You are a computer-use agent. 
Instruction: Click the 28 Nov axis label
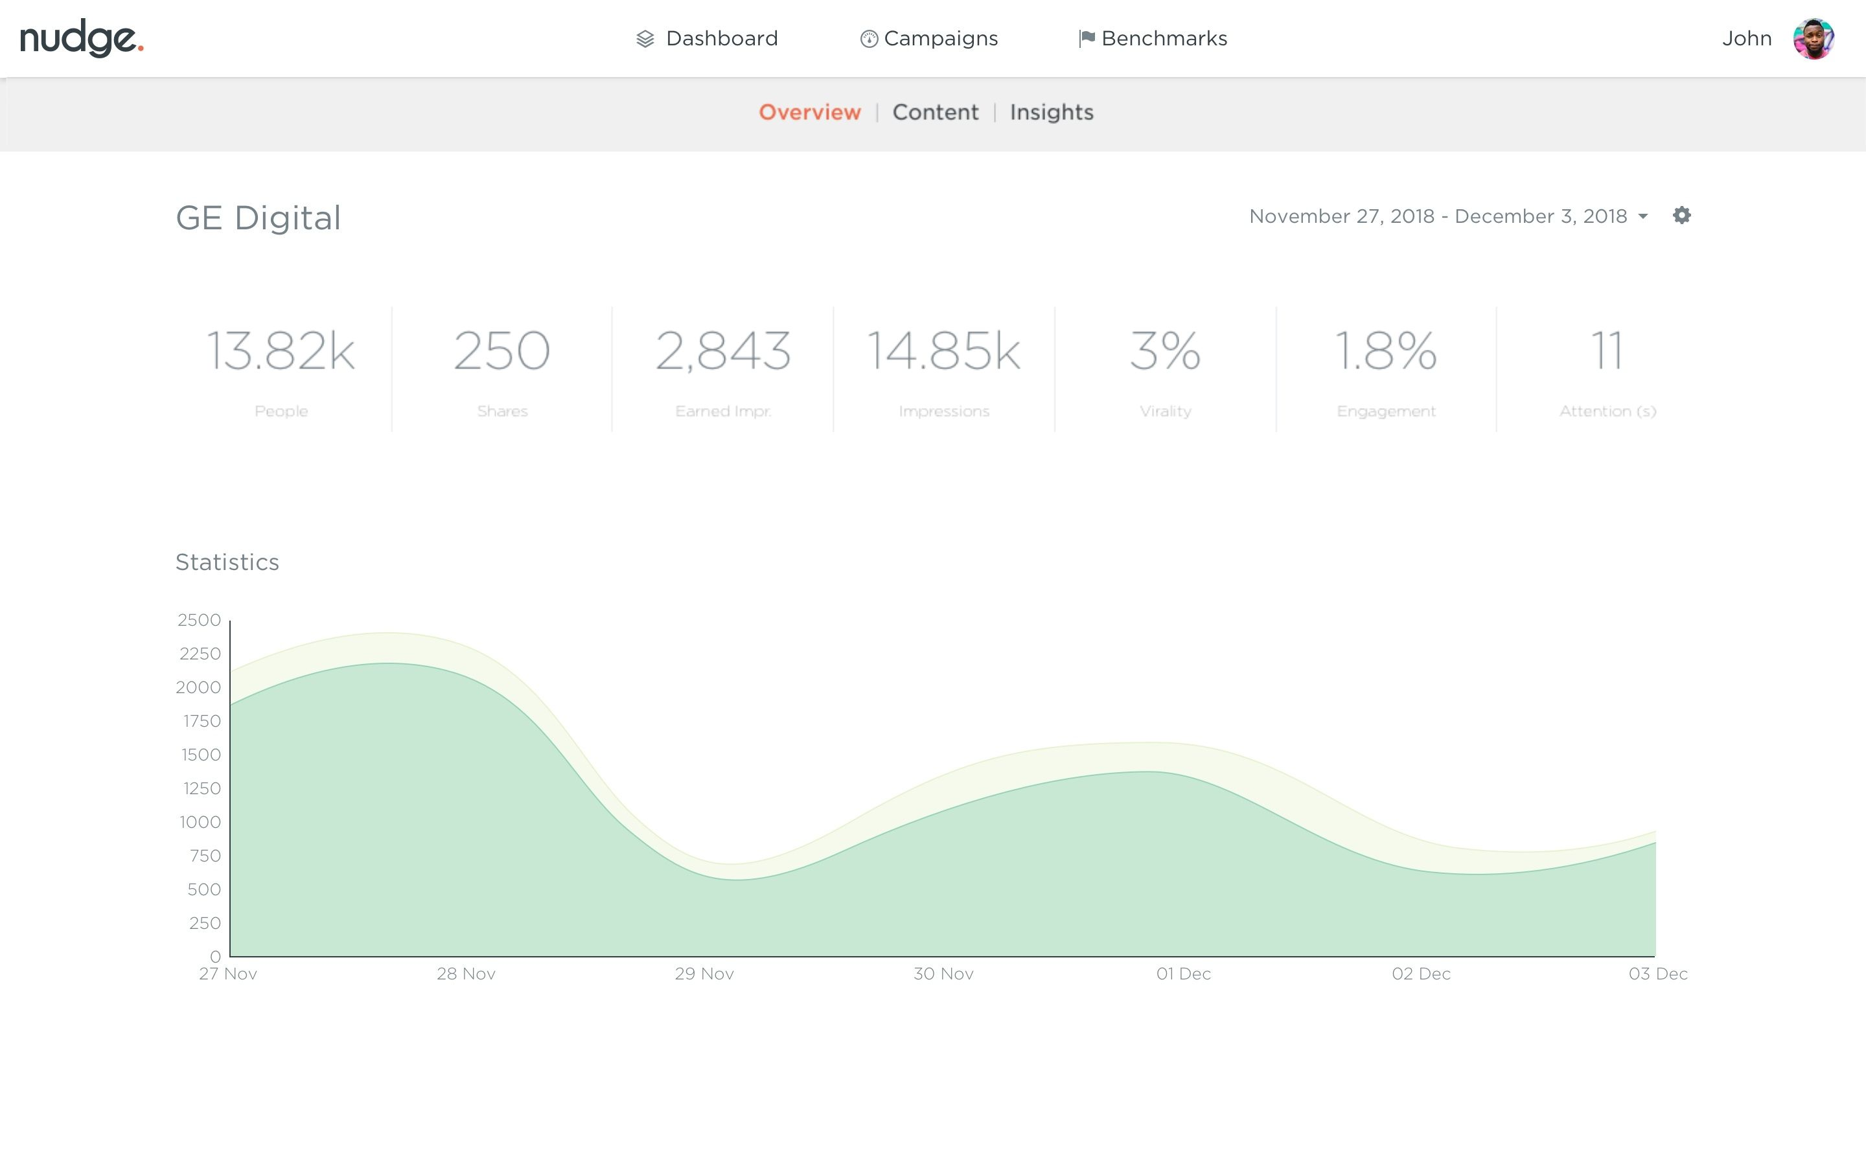tap(466, 974)
